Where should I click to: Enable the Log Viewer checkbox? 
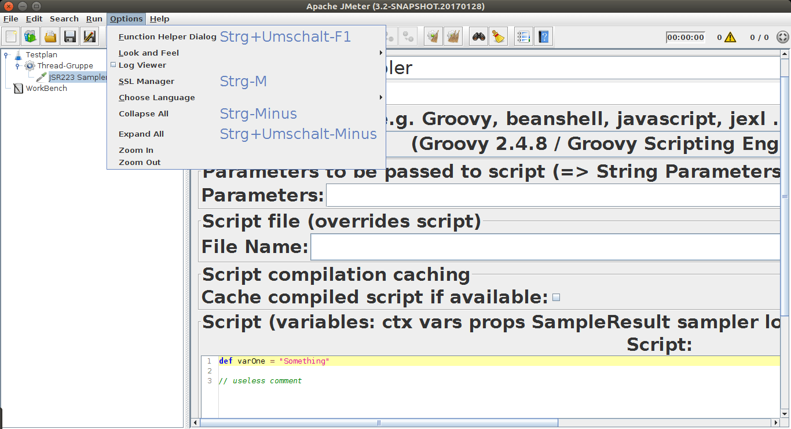pyautogui.click(x=113, y=65)
